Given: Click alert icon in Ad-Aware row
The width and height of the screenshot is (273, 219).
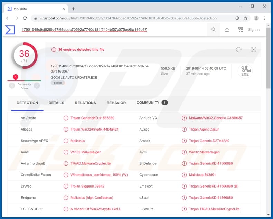Looking at the screenshot, I should (x=66, y=118).
